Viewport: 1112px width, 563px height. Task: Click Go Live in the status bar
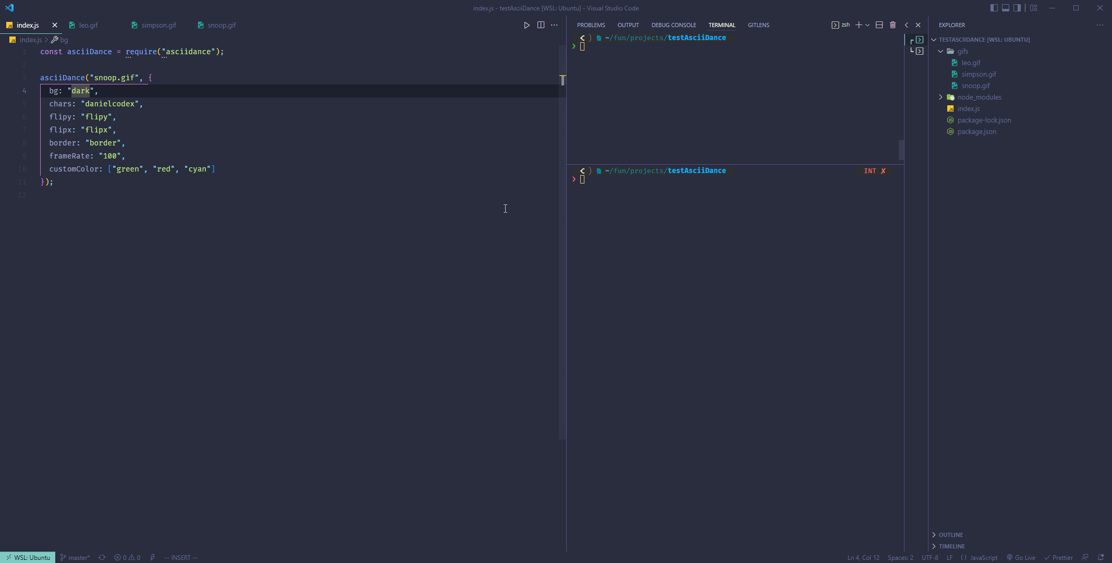coord(1021,557)
